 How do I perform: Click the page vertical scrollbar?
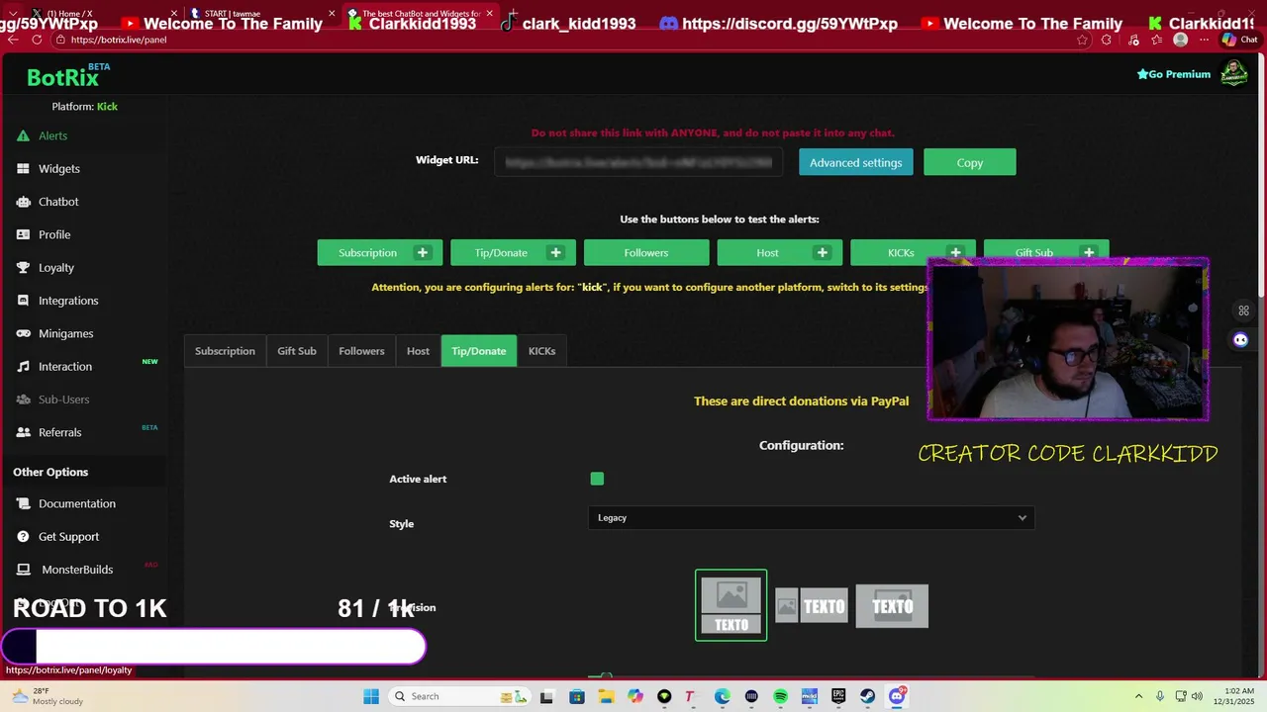[x=1261, y=173]
